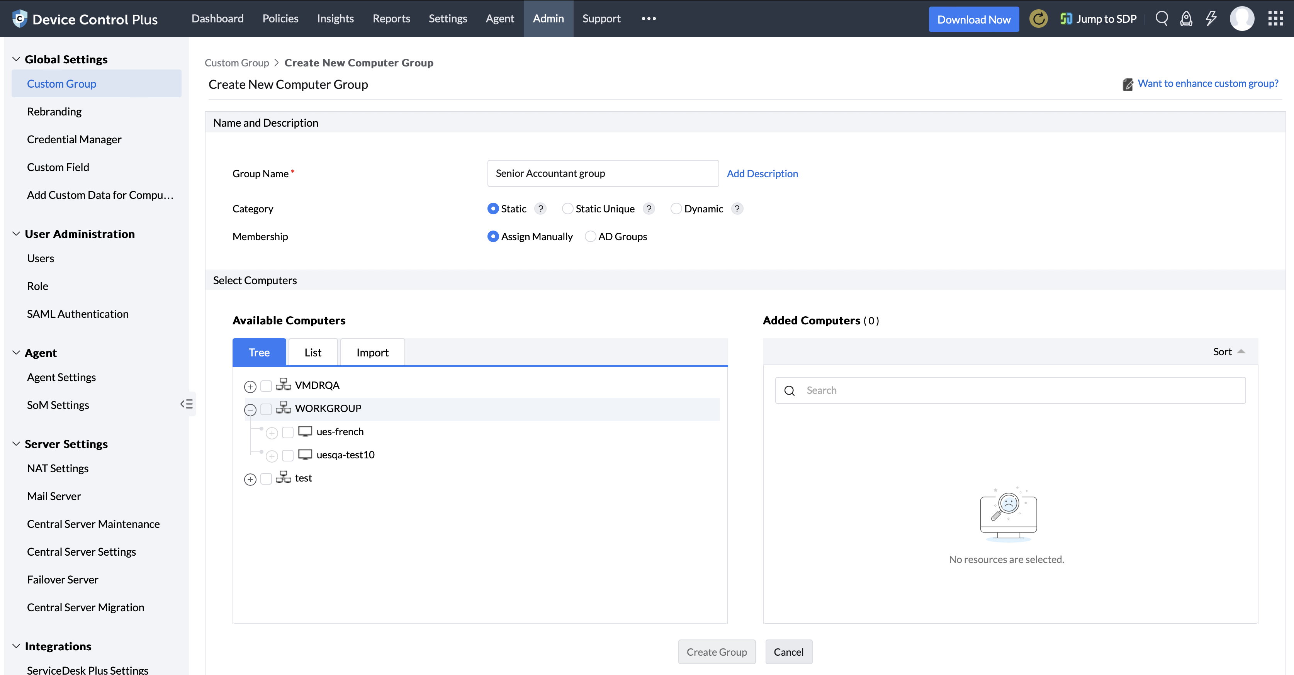Image resolution: width=1294 pixels, height=675 pixels.
Task: Click the help icon next to Dynamic
Action: 737,209
